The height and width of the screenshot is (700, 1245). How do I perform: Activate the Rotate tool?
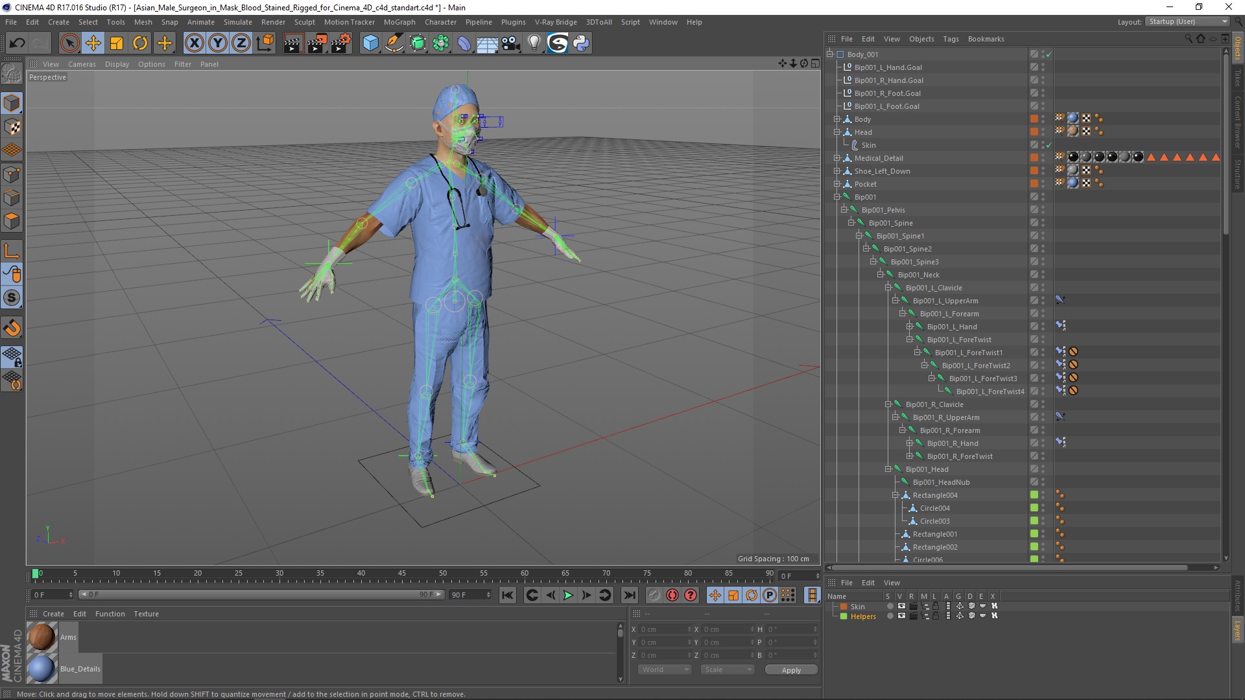click(x=140, y=43)
